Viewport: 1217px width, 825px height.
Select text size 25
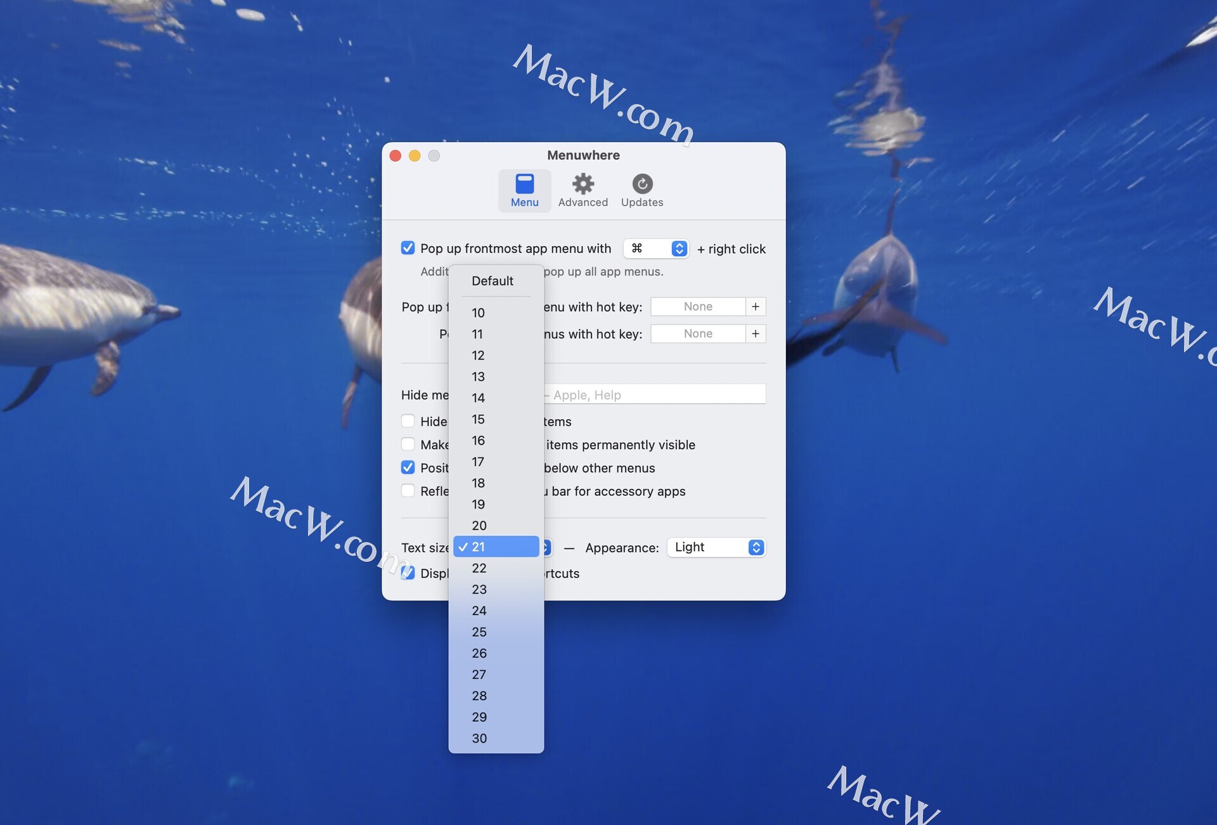(x=496, y=632)
